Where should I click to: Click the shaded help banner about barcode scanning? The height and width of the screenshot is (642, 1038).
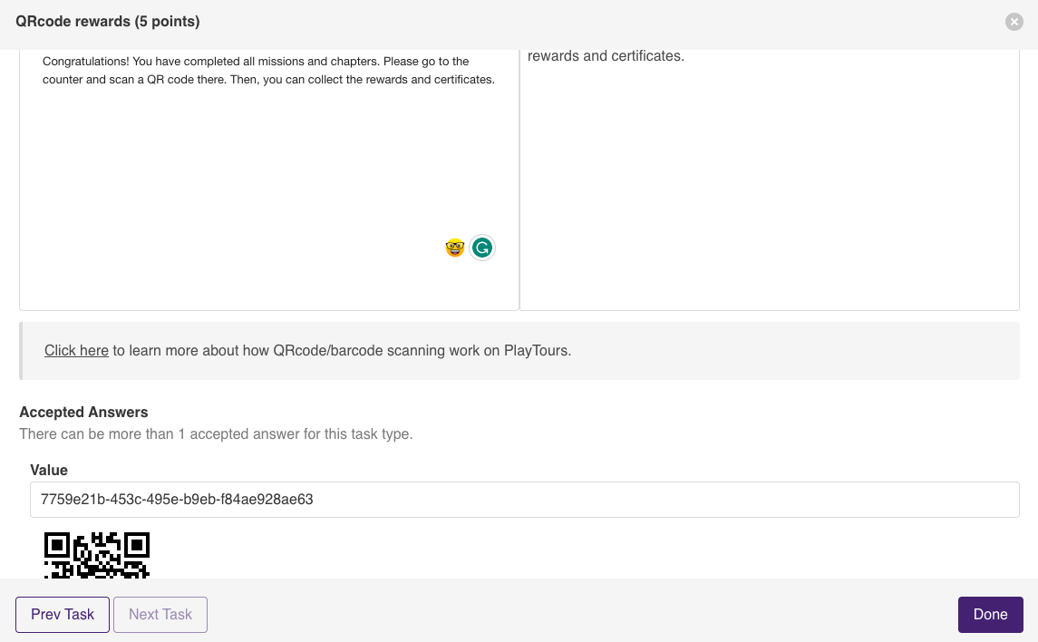coord(519,350)
